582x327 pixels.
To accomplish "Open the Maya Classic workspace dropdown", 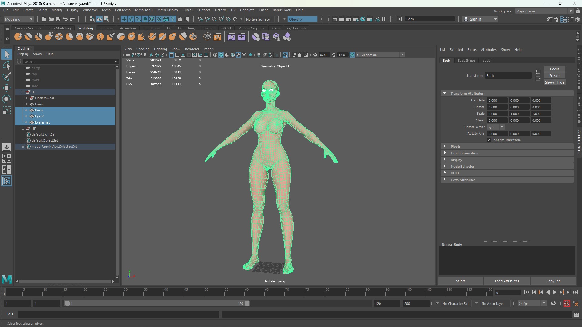I will tap(544, 11).
